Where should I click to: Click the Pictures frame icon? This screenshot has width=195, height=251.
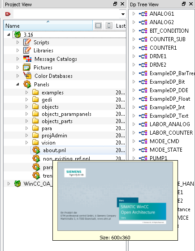(26, 67)
